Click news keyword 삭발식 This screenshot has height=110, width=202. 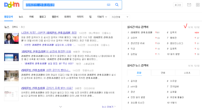[x=173, y=103]
